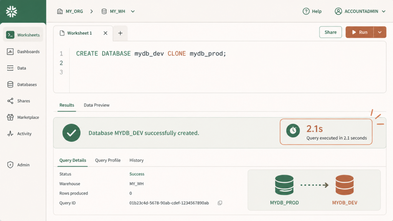Click the MYDB_PROD database icon
Viewport: 393px width, 221px height.
pyautogui.click(x=284, y=185)
